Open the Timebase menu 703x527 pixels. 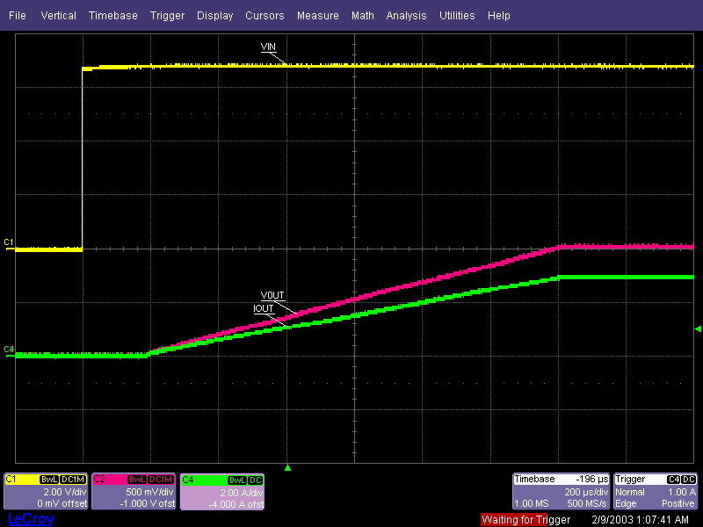click(x=113, y=16)
